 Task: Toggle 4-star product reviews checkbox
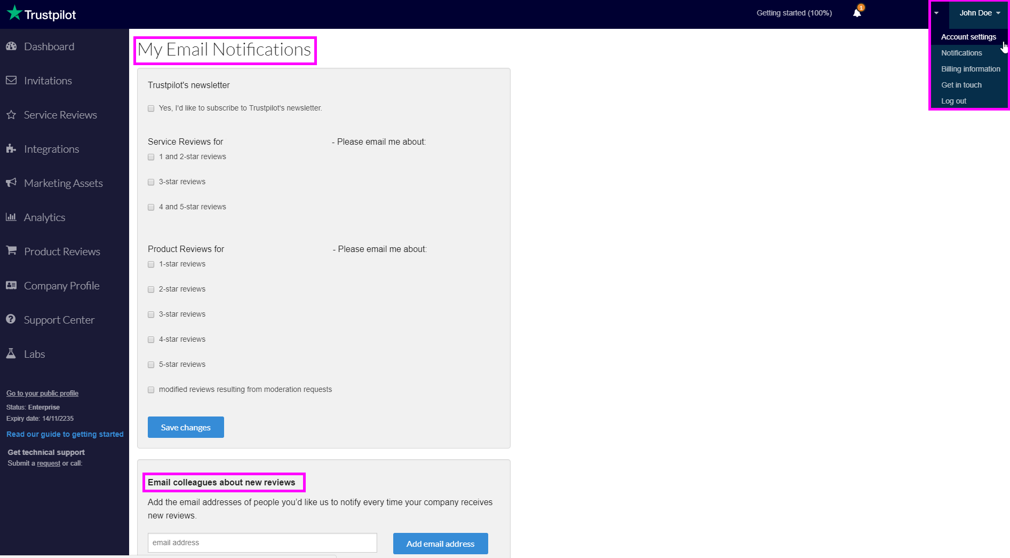151,340
